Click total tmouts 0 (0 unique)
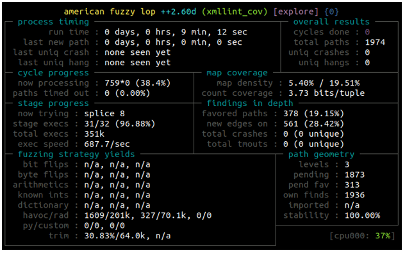Screen dimensions: 405x253 click(314, 144)
